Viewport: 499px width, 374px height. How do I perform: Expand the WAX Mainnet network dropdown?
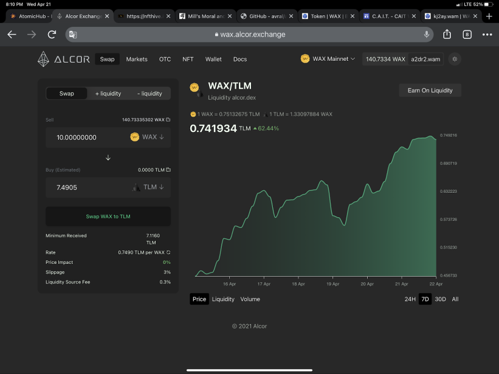328,59
